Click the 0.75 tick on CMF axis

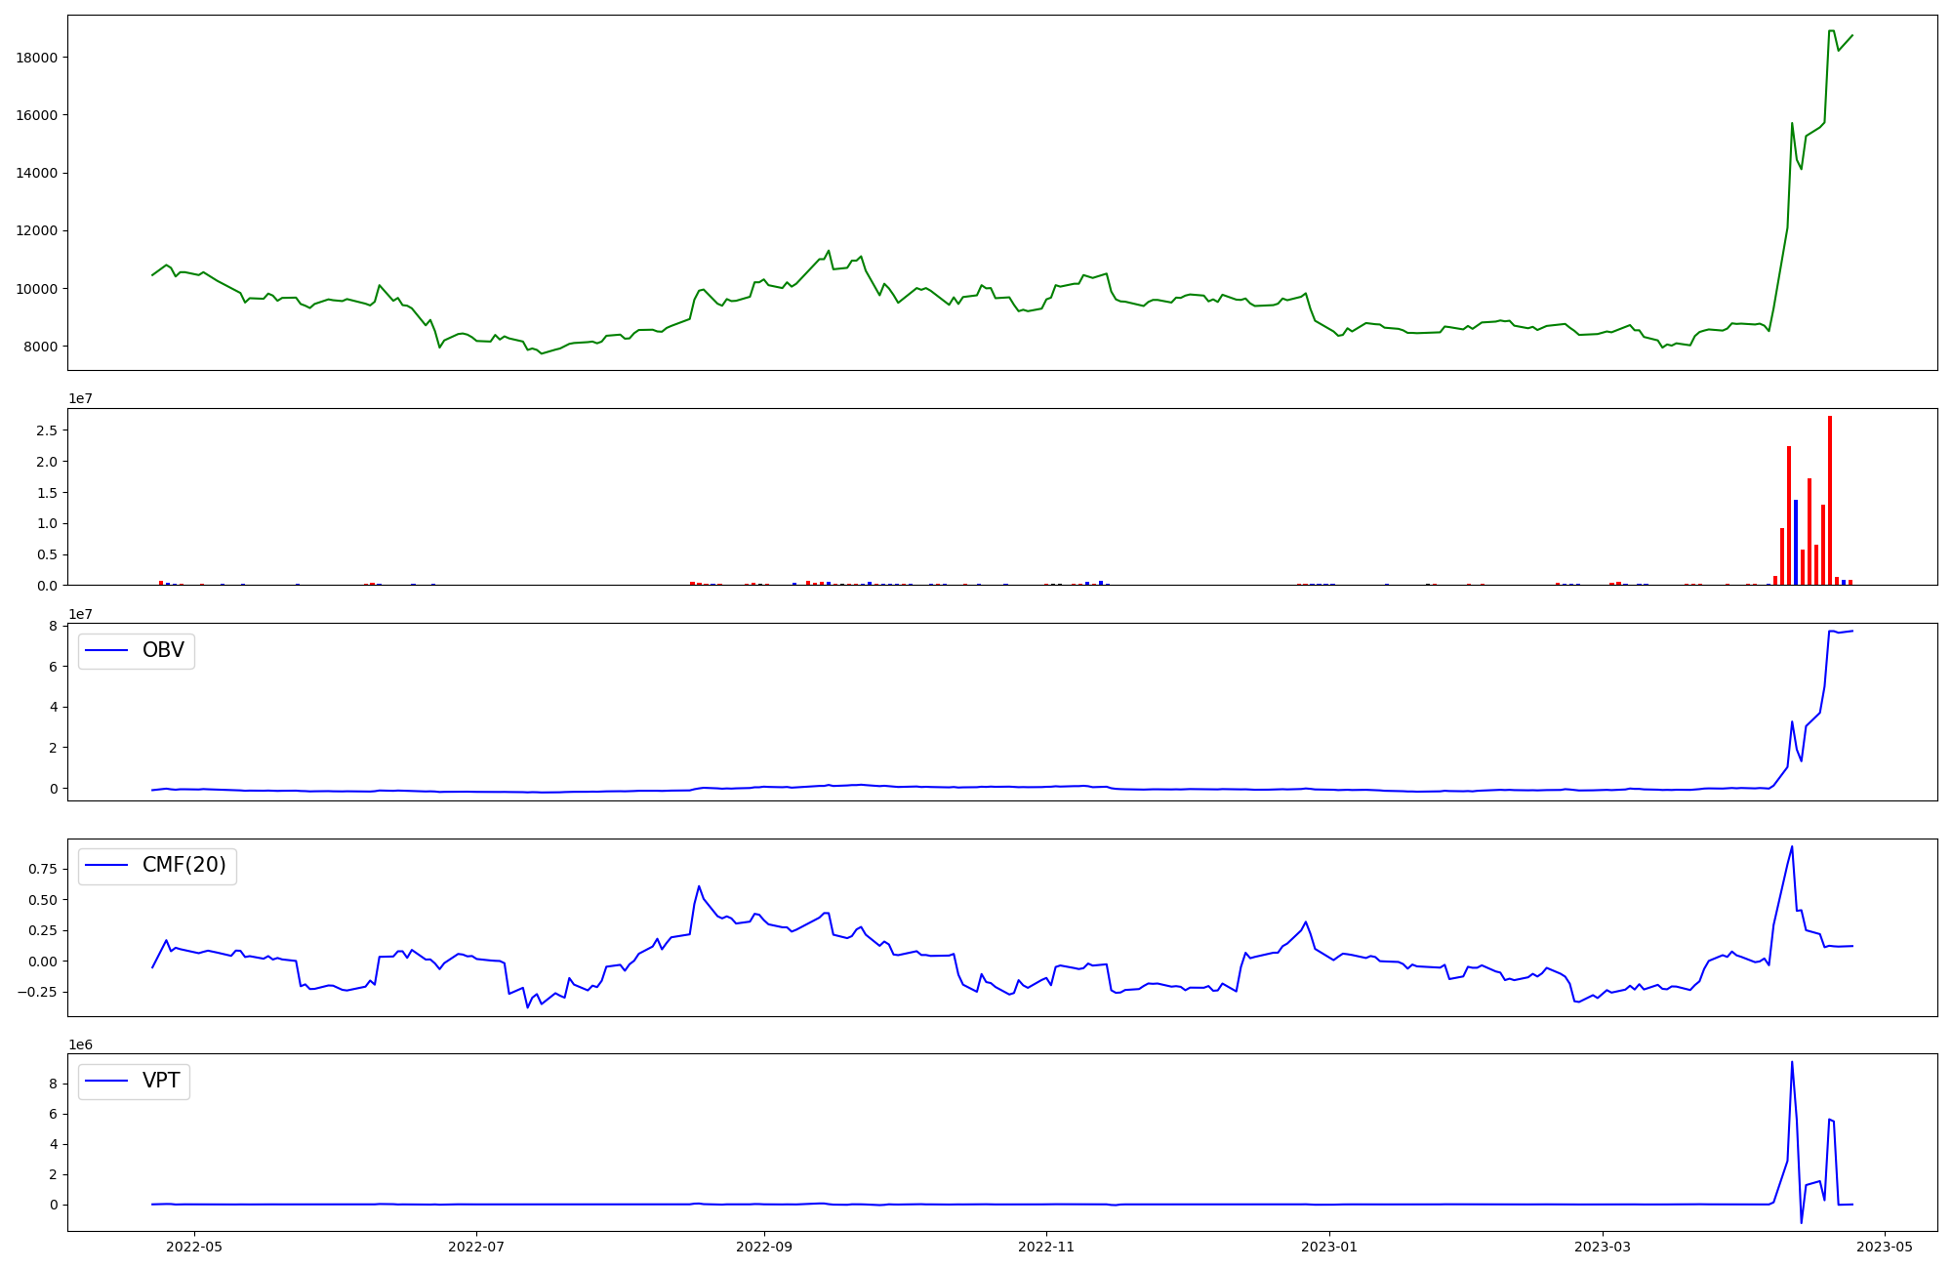(x=41, y=869)
